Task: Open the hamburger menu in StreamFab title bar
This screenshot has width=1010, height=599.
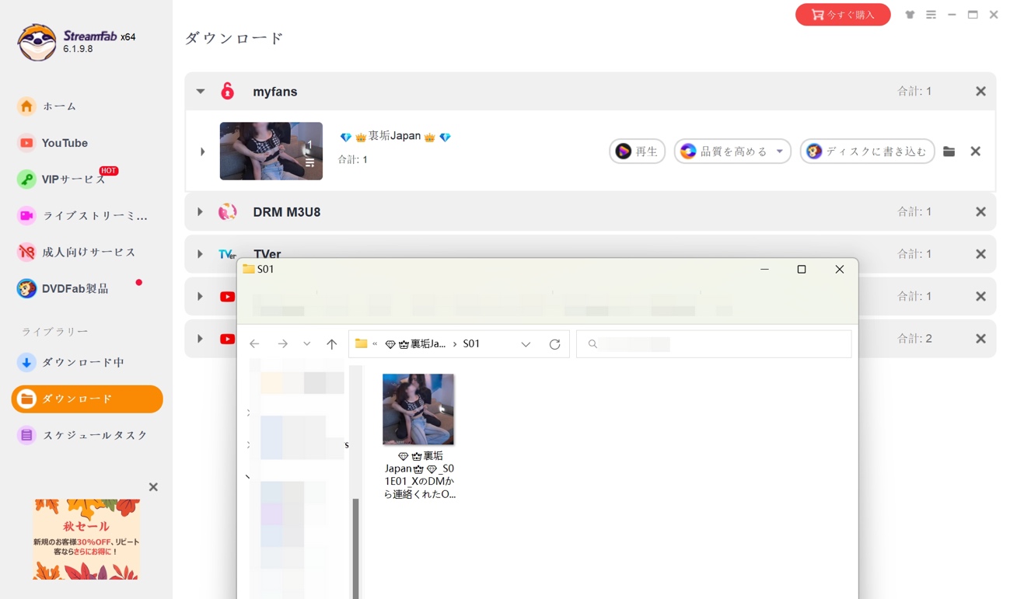Action: pyautogui.click(x=931, y=14)
